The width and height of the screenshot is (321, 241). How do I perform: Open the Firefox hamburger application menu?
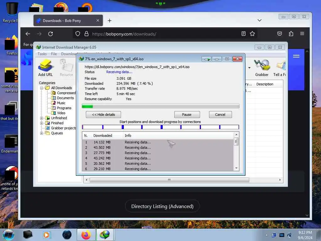(x=302, y=34)
